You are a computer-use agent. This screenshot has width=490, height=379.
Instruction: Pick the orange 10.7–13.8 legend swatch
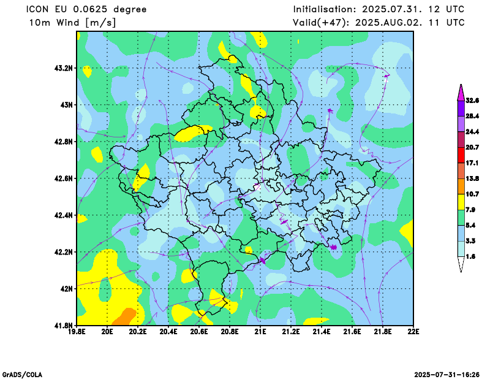pyautogui.click(x=461, y=186)
